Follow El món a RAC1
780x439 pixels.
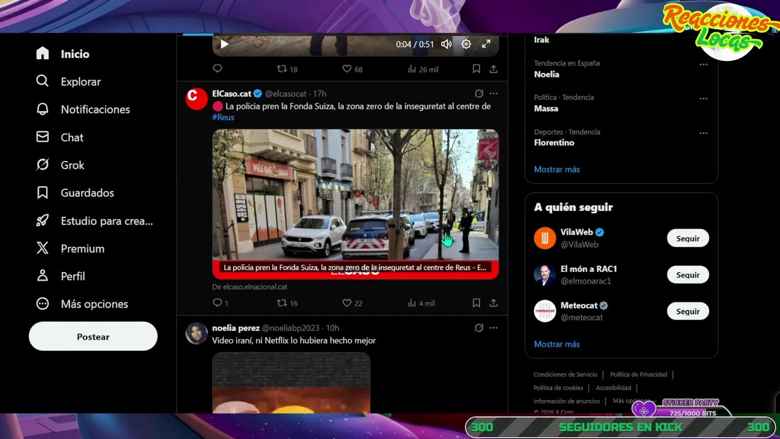688,275
